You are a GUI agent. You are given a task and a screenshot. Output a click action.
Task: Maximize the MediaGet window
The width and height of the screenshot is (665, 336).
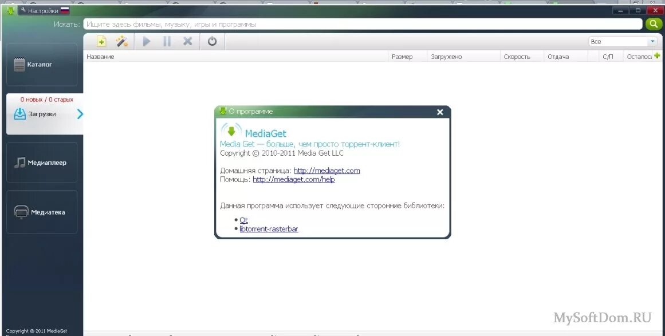pyautogui.click(x=637, y=11)
